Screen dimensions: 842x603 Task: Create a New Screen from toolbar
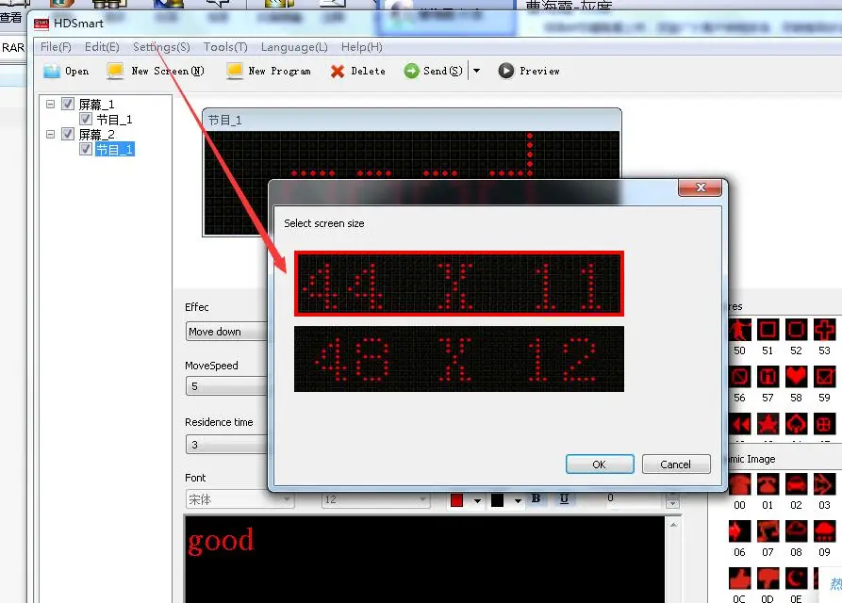point(156,71)
